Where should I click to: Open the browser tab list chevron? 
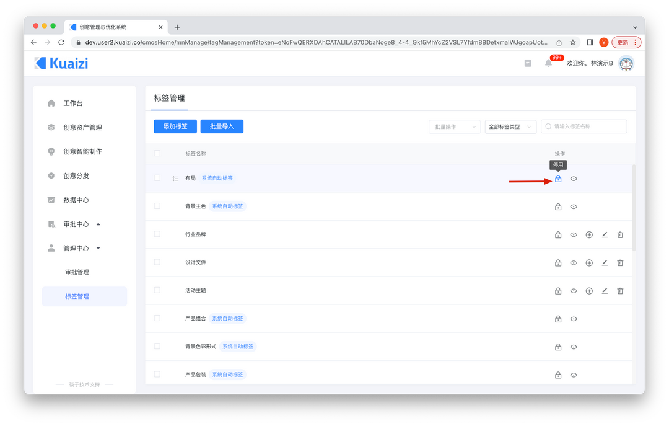pos(635,27)
